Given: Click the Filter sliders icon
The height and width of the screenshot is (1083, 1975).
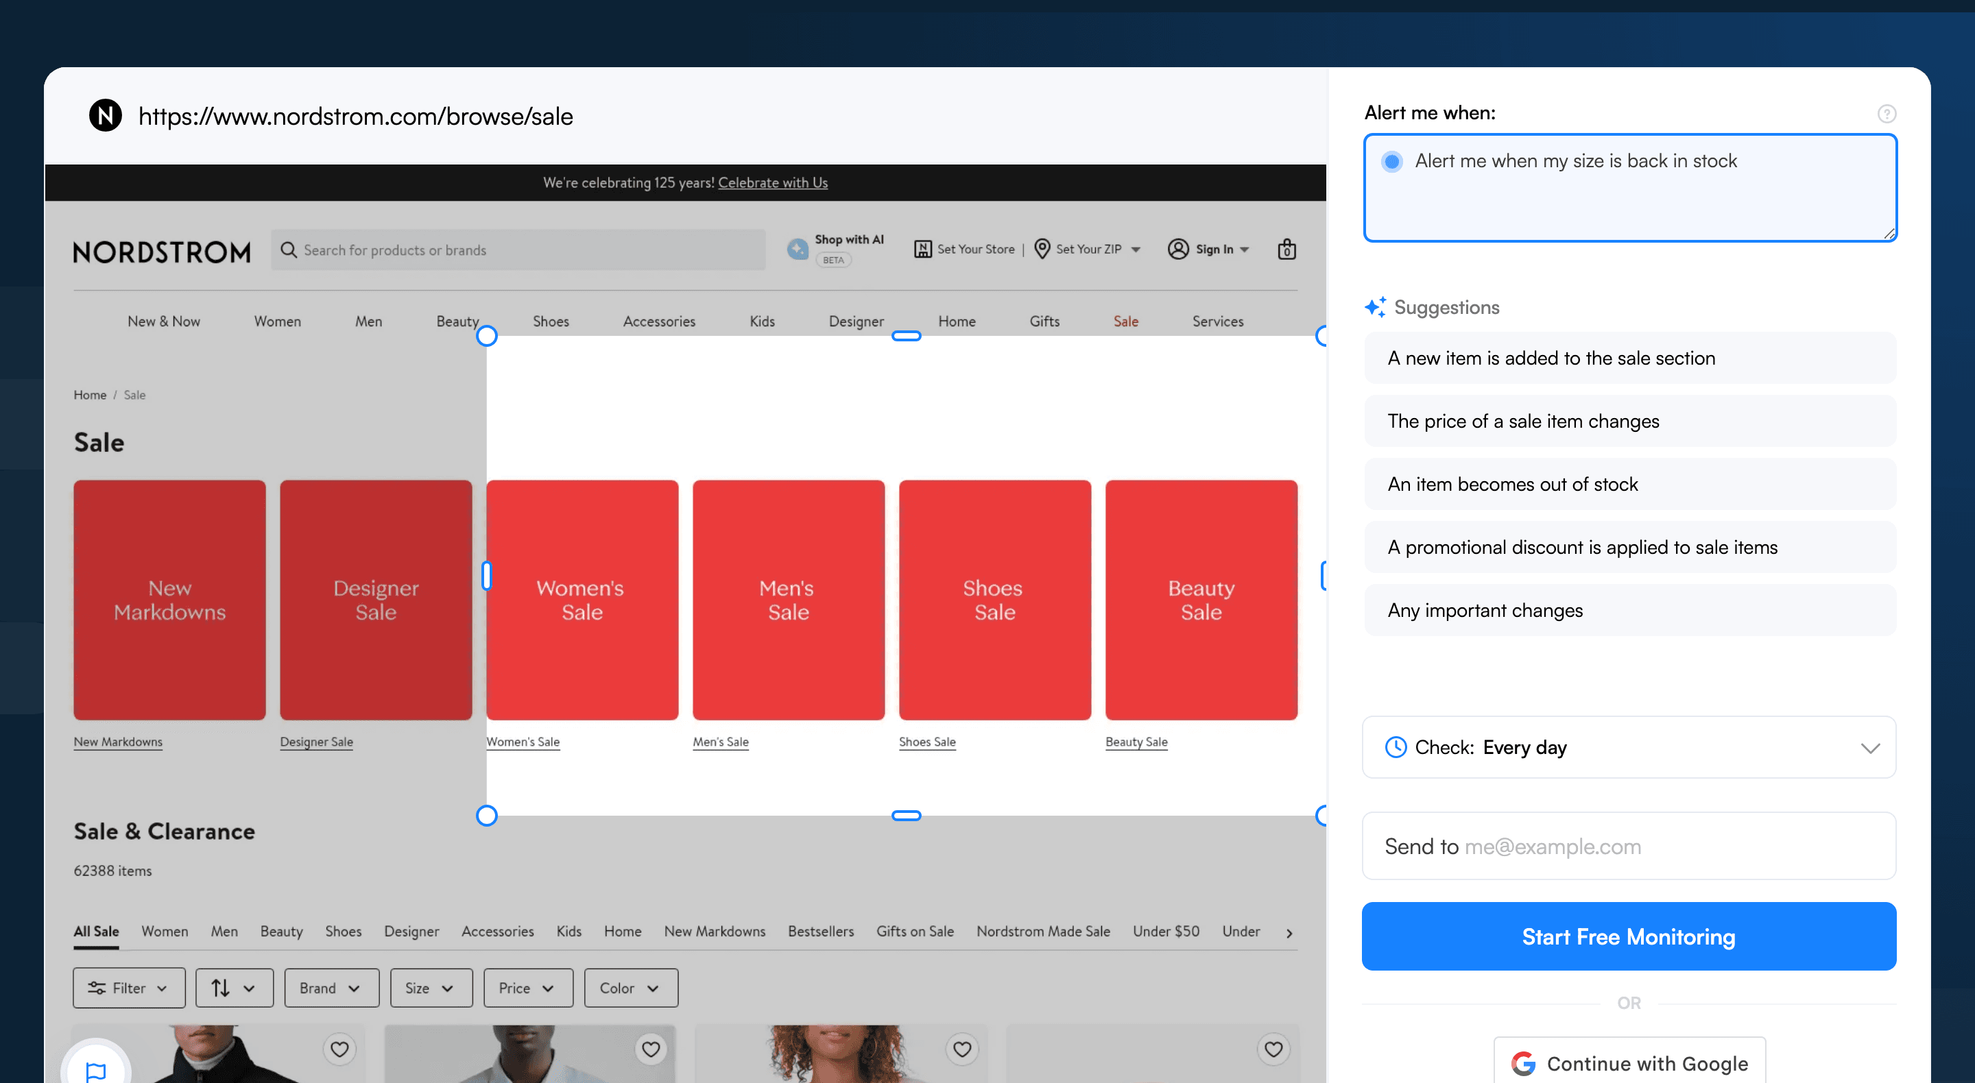Looking at the screenshot, I should [97, 988].
